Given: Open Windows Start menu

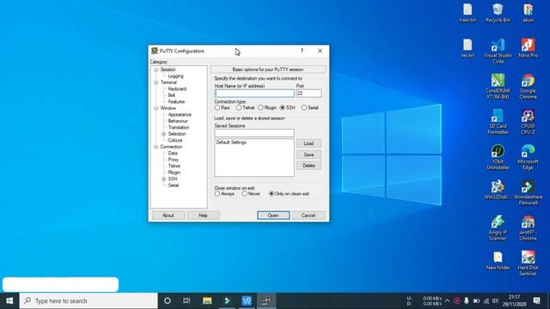Looking at the screenshot, I should tap(9, 300).
